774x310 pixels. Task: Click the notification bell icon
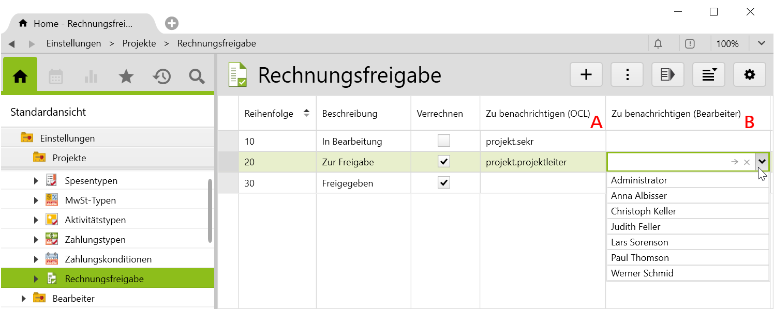pos(658,44)
